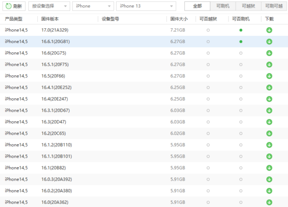Select flashable green dot for 16.6.1

click(241, 42)
